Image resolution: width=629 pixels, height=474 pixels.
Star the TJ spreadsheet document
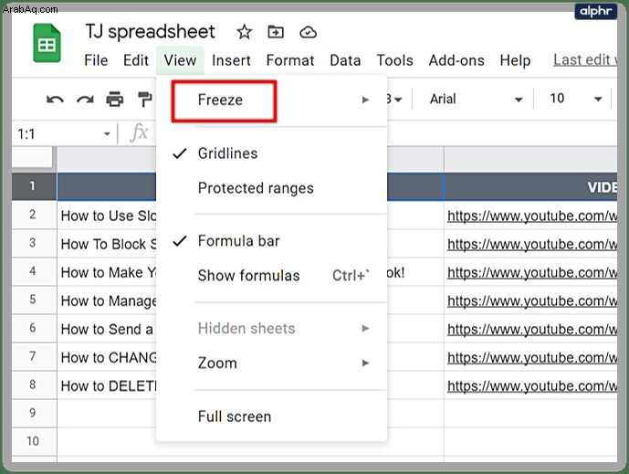(x=244, y=32)
